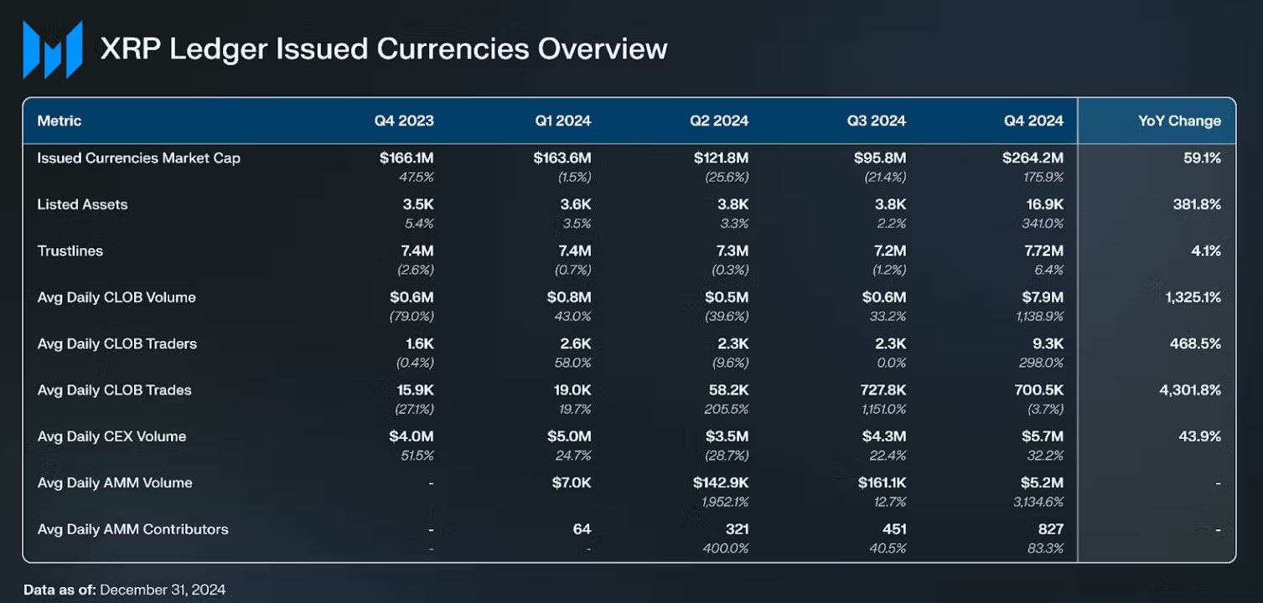
Task: Click the Listed Assets row label
Action: 82,204
